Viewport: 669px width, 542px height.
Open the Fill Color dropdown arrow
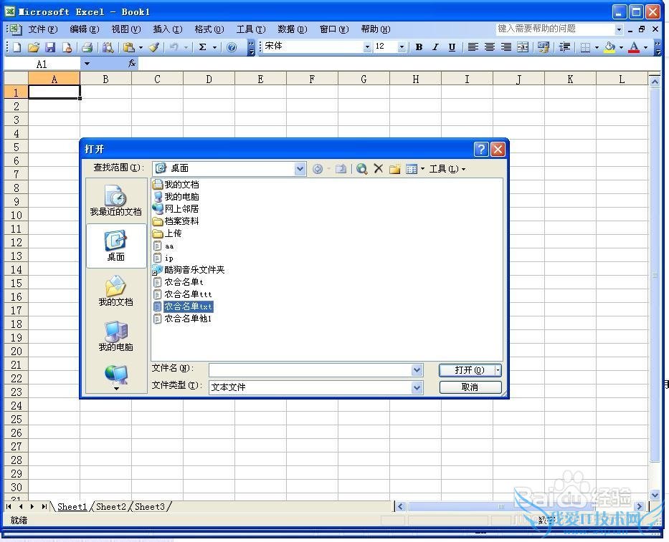(621, 48)
